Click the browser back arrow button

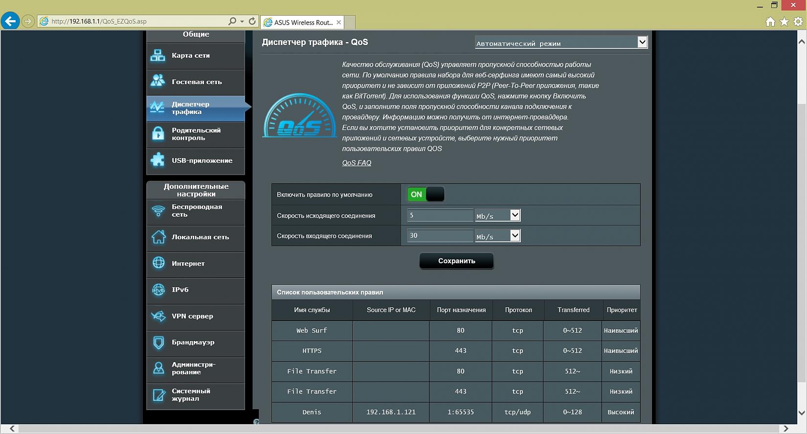click(10, 21)
